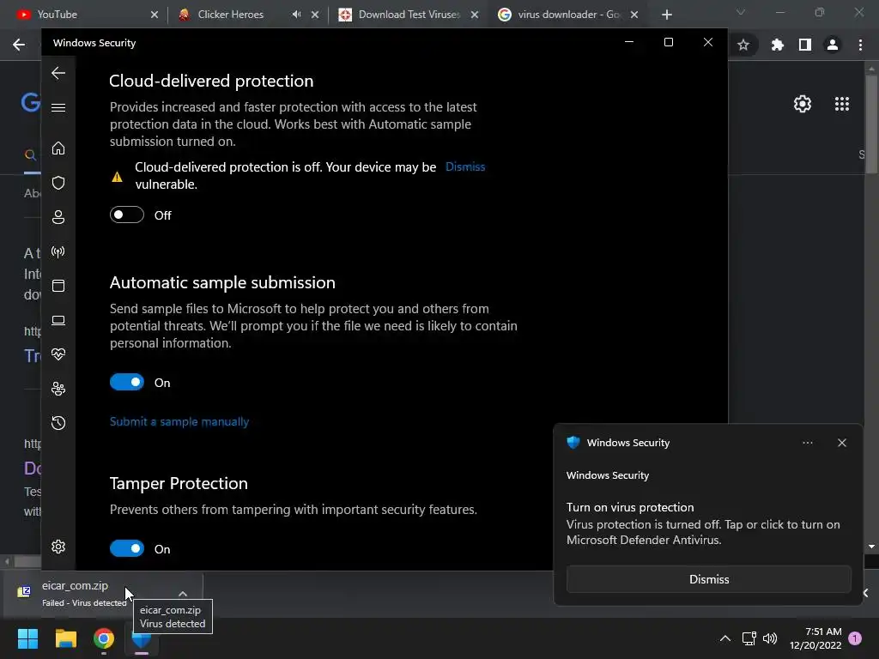Toggle Chrome side panel icon
879x659 pixels.
pos(805,45)
